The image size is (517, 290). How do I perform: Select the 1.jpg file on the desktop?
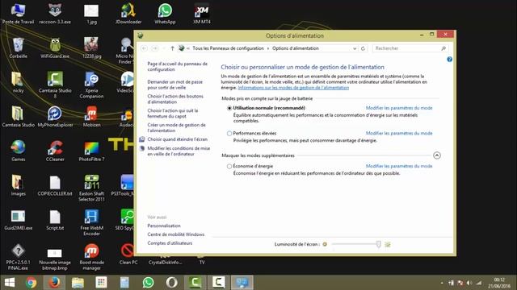point(91,14)
